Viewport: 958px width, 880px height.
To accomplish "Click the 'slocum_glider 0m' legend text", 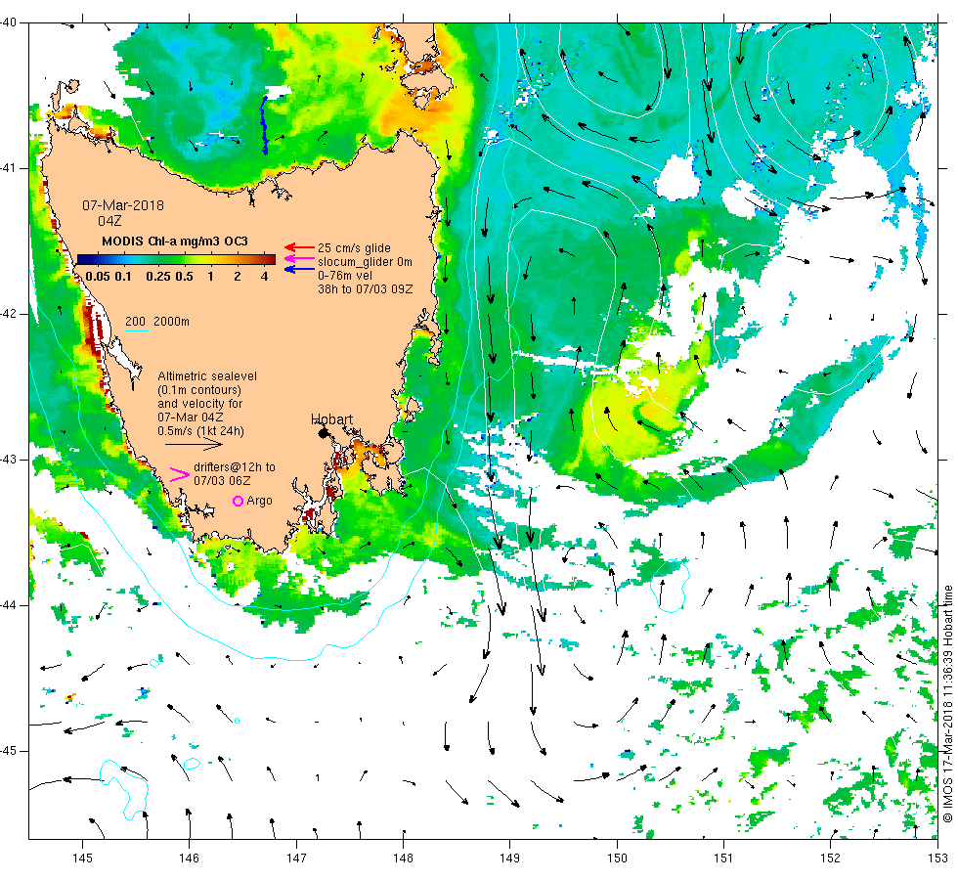I will tap(365, 262).
